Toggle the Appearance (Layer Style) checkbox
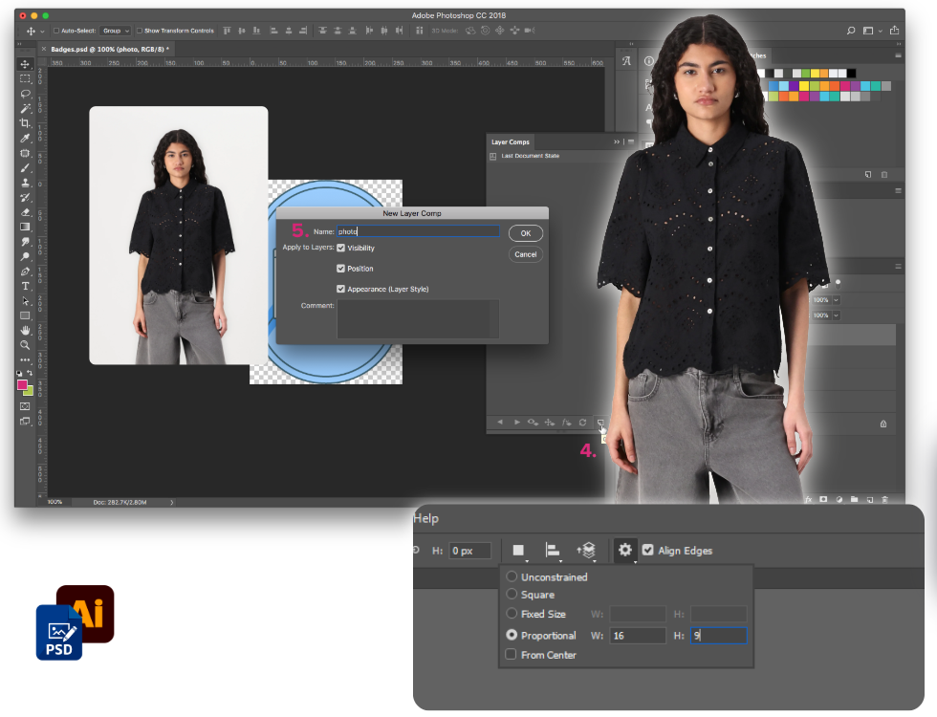Image resolution: width=937 pixels, height=717 pixels. coord(340,289)
